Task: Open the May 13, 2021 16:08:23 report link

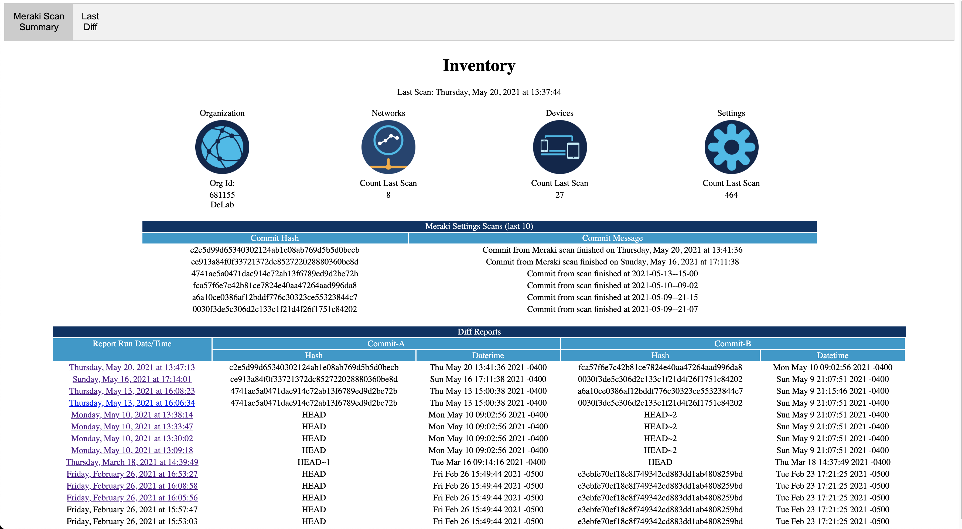Action: point(132,391)
